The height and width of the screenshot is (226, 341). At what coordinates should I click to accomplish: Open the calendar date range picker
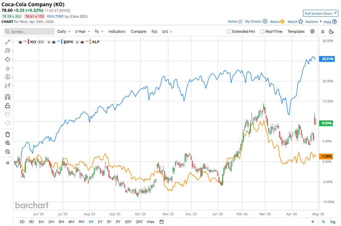pyautogui.click(x=161, y=222)
